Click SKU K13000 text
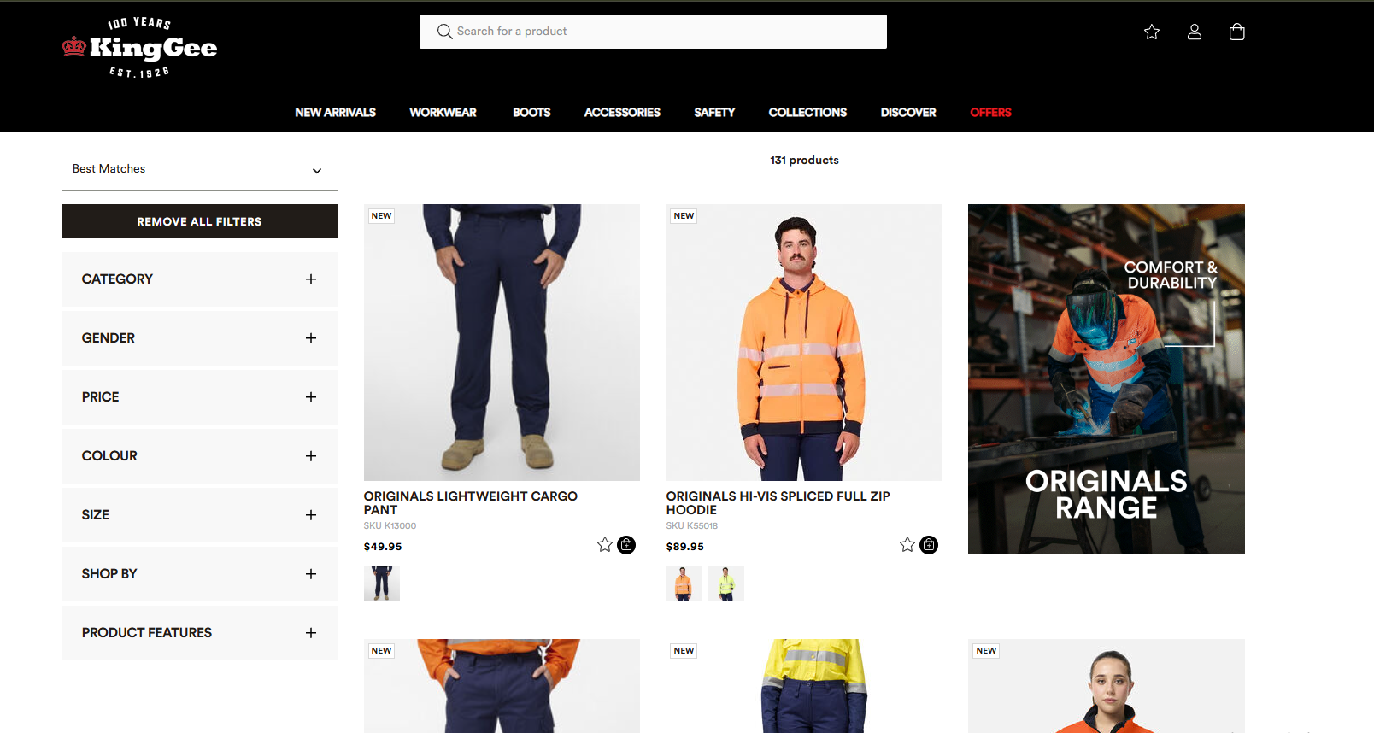1374x733 pixels. (390, 526)
